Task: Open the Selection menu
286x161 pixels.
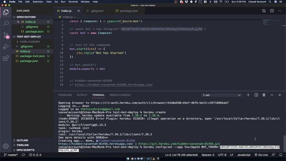Action: pyautogui.click(x=38, y=2)
